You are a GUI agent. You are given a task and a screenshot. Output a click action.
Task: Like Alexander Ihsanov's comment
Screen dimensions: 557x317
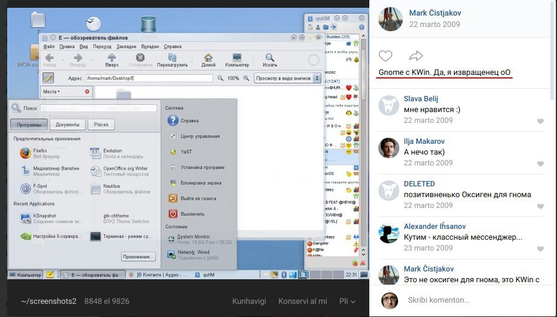[540, 249]
